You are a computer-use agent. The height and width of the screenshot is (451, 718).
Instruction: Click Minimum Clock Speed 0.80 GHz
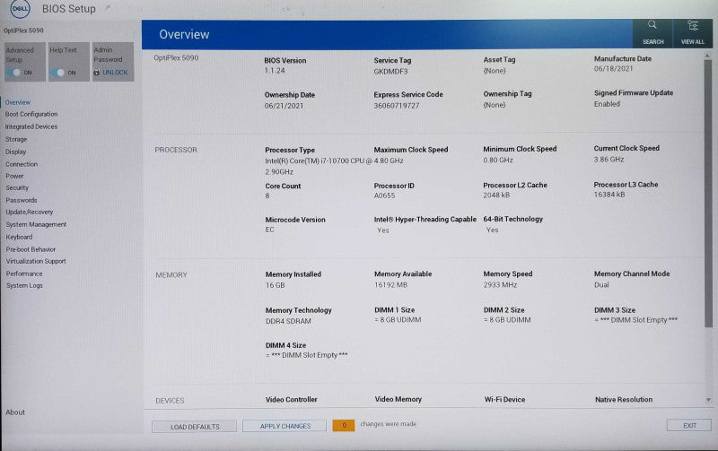498,160
